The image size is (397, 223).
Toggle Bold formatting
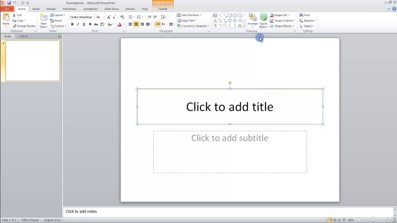click(x=72, y=24)
